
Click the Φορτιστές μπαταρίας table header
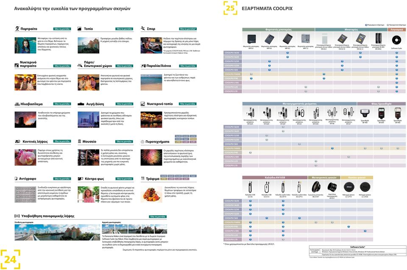(x=279, y=30)
